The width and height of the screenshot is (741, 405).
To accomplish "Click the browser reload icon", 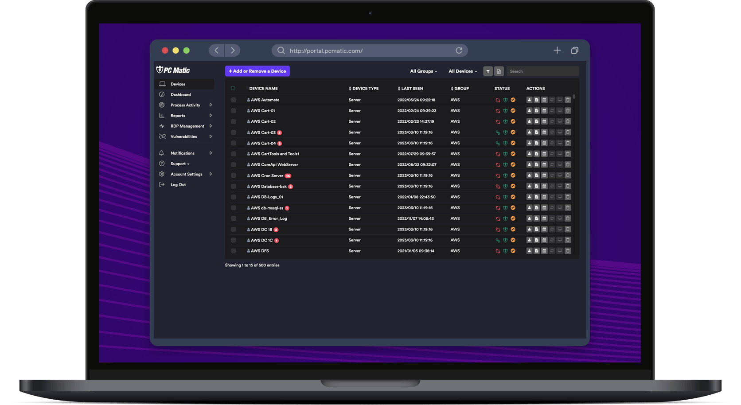I will click(x=459, y=51).
